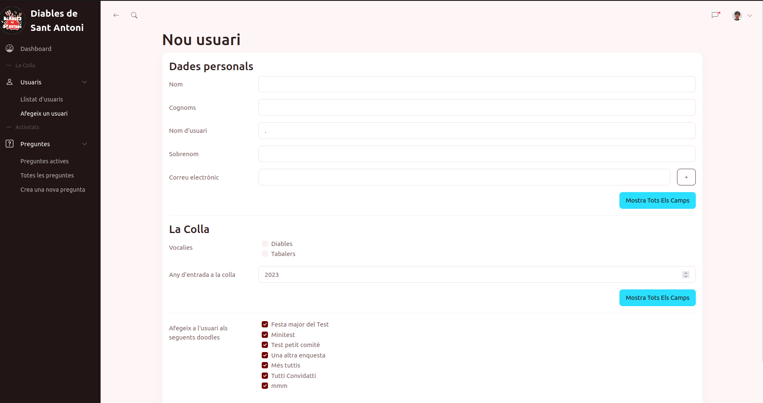Check the Tabalers vocalia checkbox
The width and height of the screenshot is (763, 403).
[265, 254]
